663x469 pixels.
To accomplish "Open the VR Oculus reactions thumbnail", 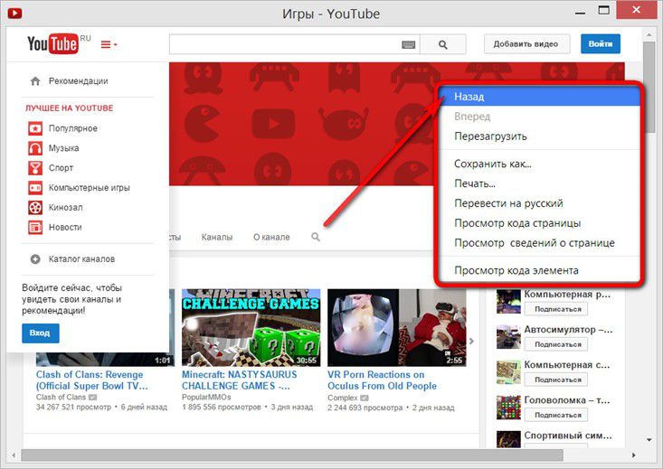I will pyautogui.click(x=396, y=327).
